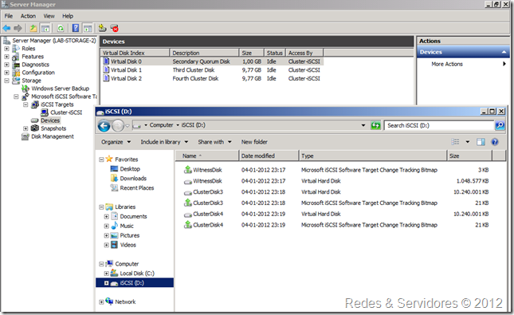The image size is (514, 315).
Task: Sort by Name column header in Explorer
Action: click(207, 156)
